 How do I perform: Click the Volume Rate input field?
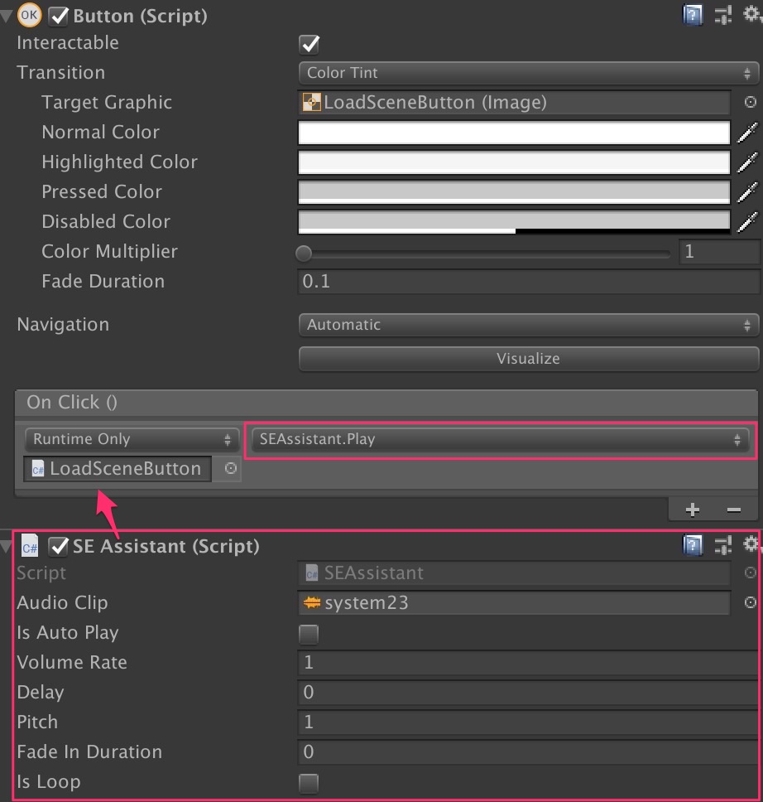(529, 662)
